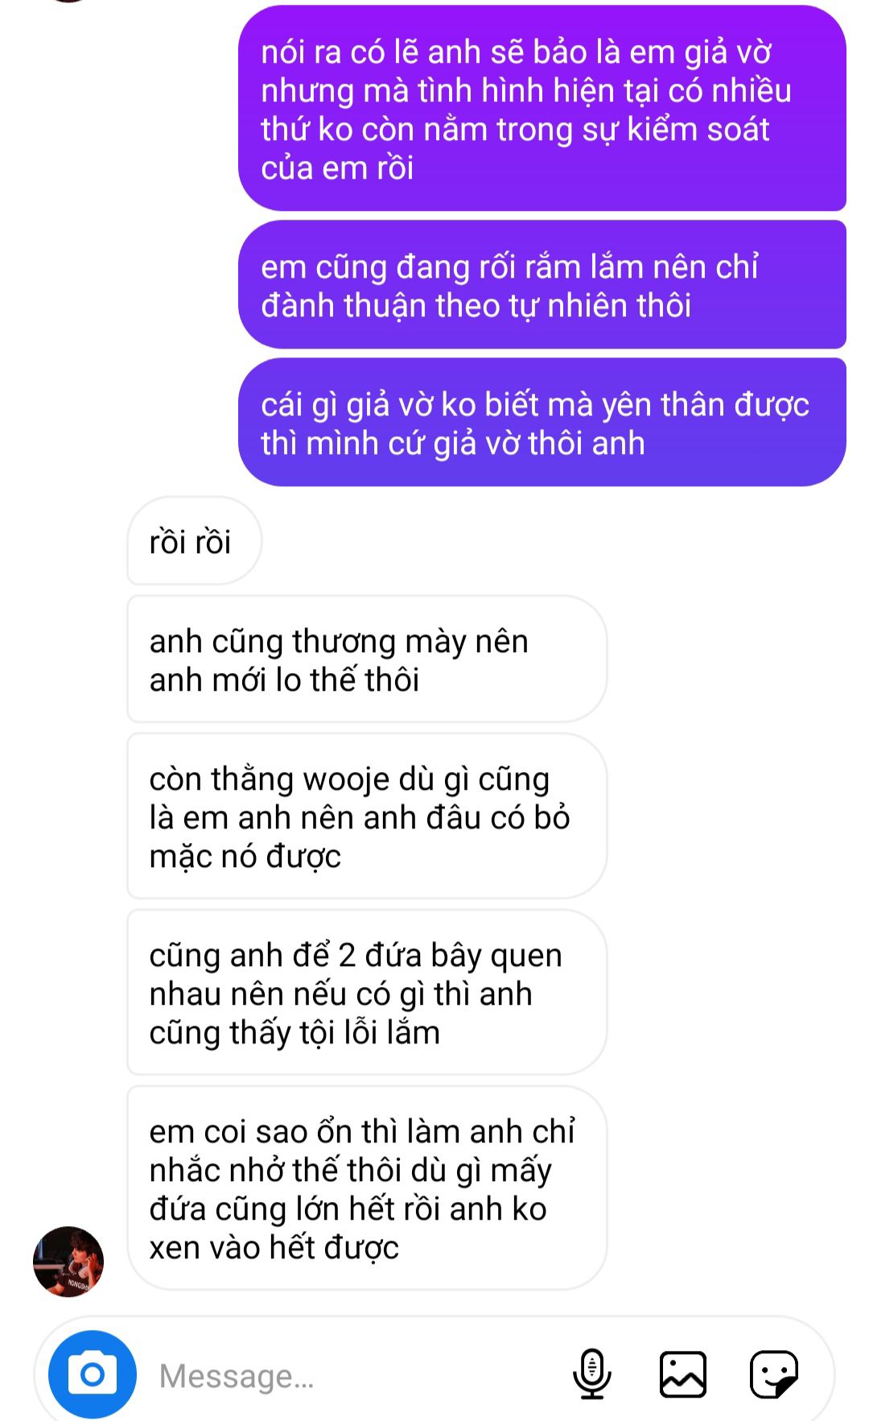
Task: Tap the "anh cũng thương mày nên" message
Action: tap(367, 659)
